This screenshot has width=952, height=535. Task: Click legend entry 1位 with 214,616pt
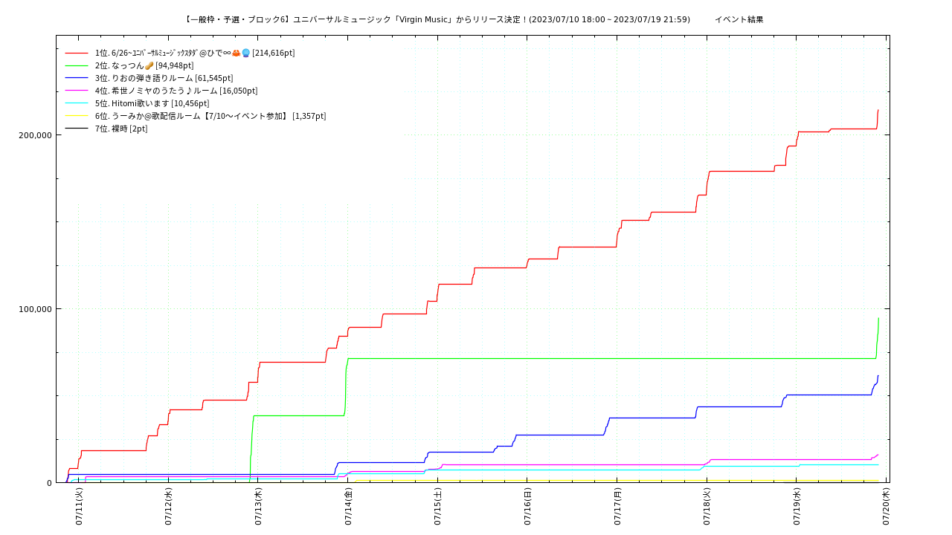[x=195, y=53]
